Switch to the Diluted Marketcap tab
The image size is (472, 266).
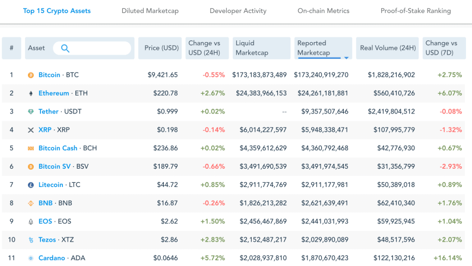[x=150, y=11]
